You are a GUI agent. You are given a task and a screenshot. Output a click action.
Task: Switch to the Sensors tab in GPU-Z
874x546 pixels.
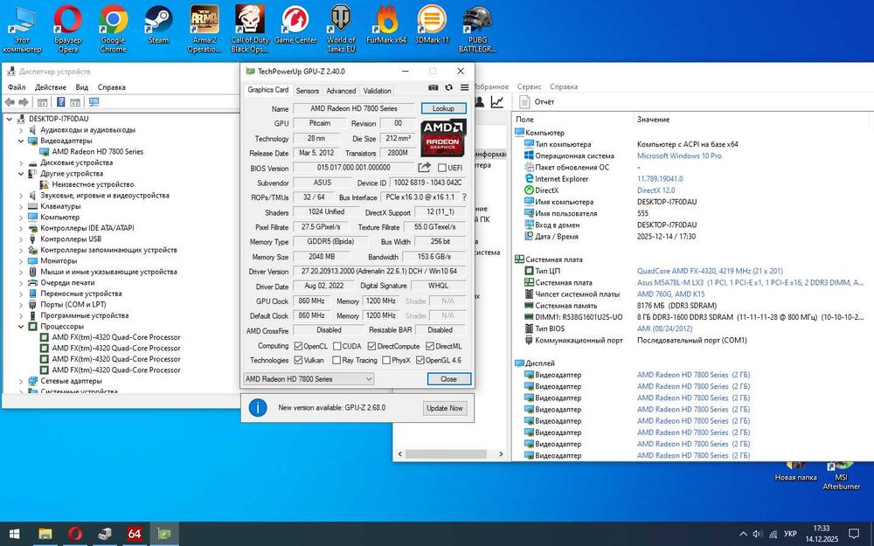click(307, 91)
